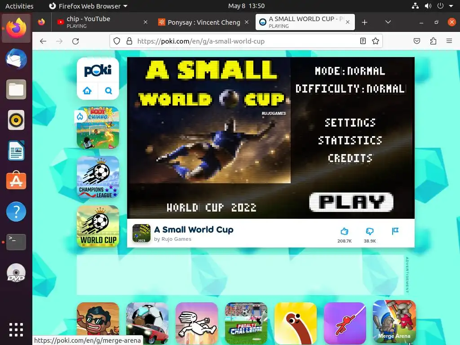Open a new browser tab

click(x=364, y=22)
